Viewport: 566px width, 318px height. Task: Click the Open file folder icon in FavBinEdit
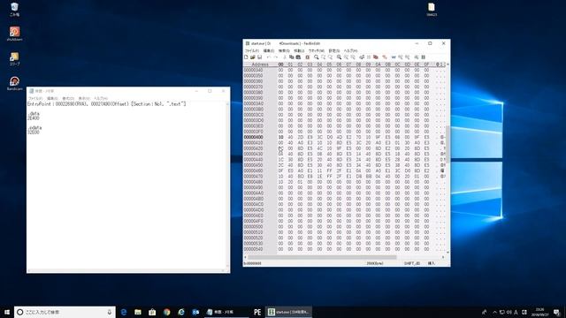(253, 57)
